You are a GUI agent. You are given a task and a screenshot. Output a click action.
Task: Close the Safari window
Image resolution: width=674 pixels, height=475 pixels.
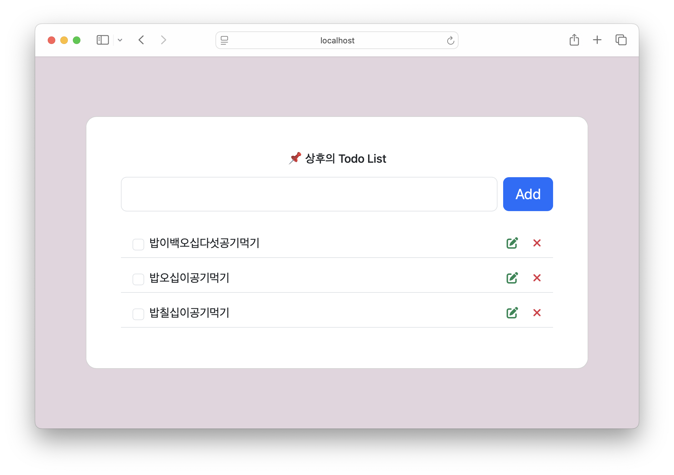point(52,40)
